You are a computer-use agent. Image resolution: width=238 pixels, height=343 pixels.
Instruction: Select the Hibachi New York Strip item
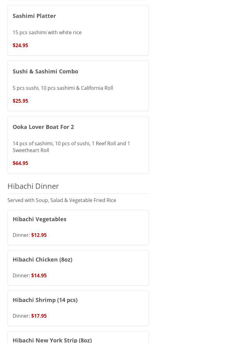pos(52,340)
